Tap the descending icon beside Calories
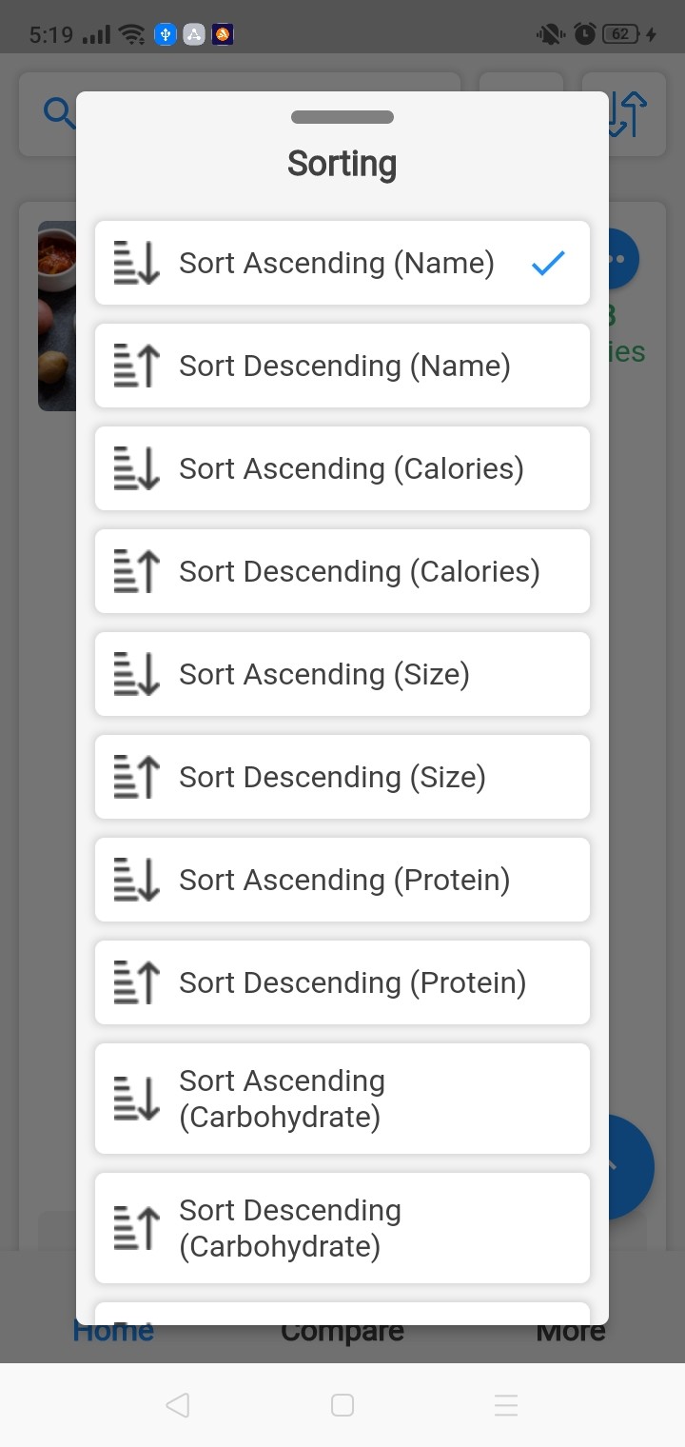 [137, 571]
